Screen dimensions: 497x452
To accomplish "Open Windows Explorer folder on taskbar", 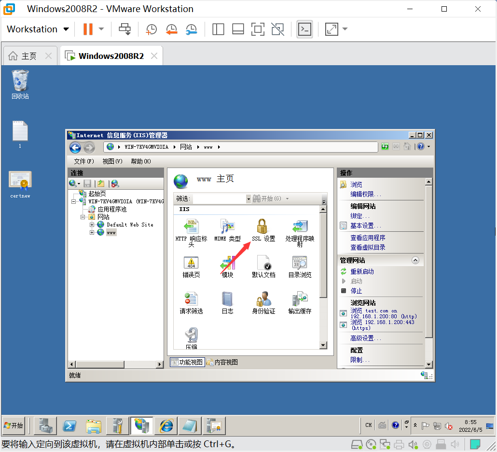I will (94, 425).
